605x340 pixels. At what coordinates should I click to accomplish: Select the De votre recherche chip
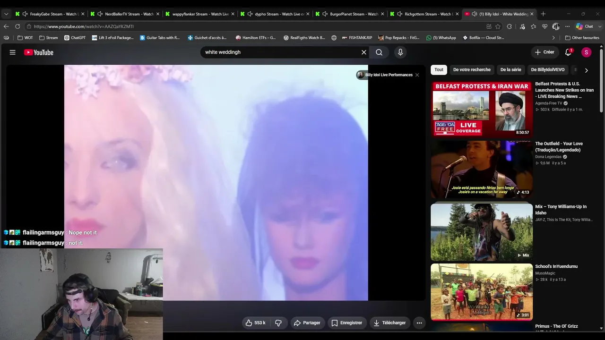click(x=472, y=70)
